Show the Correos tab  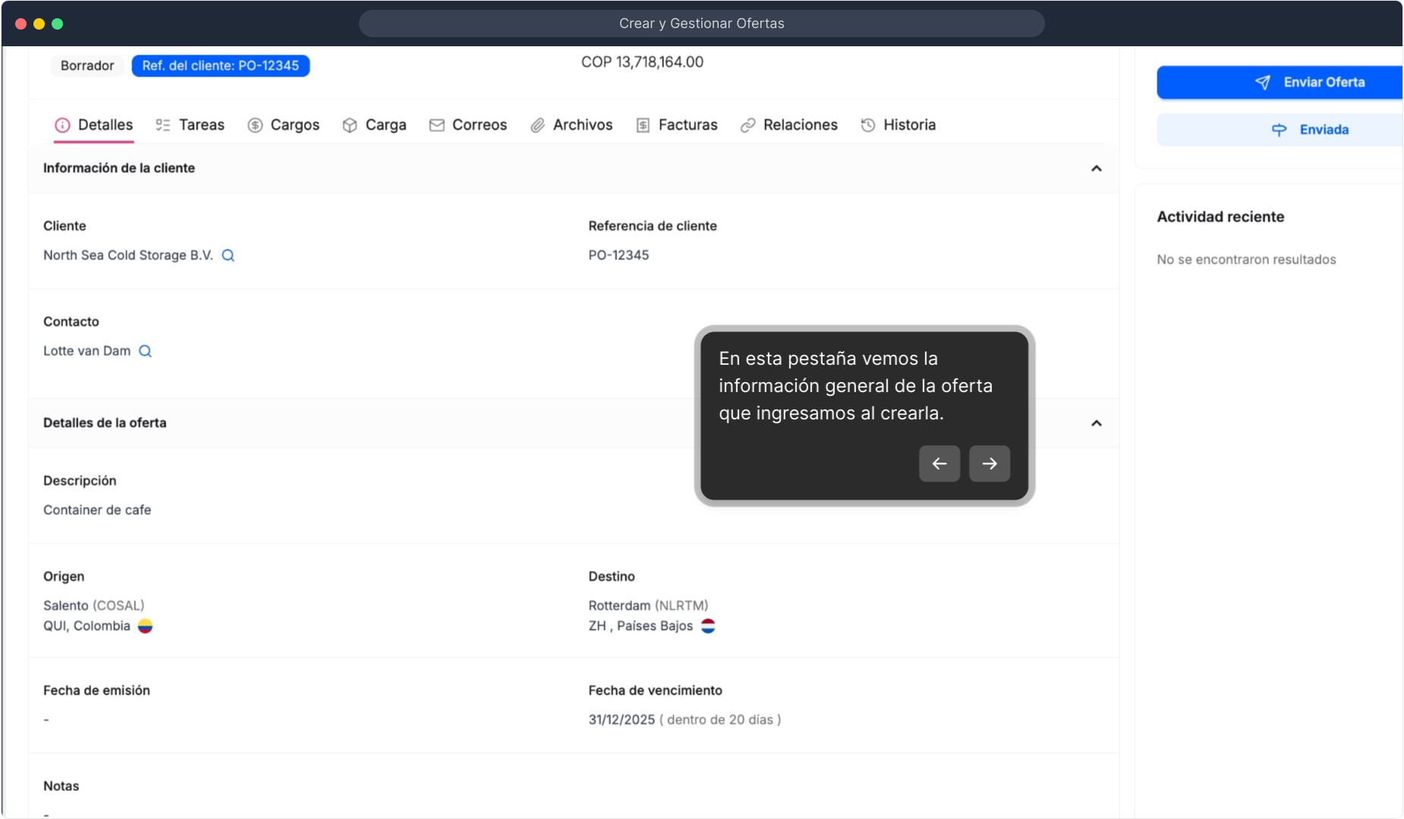(467, 125)
